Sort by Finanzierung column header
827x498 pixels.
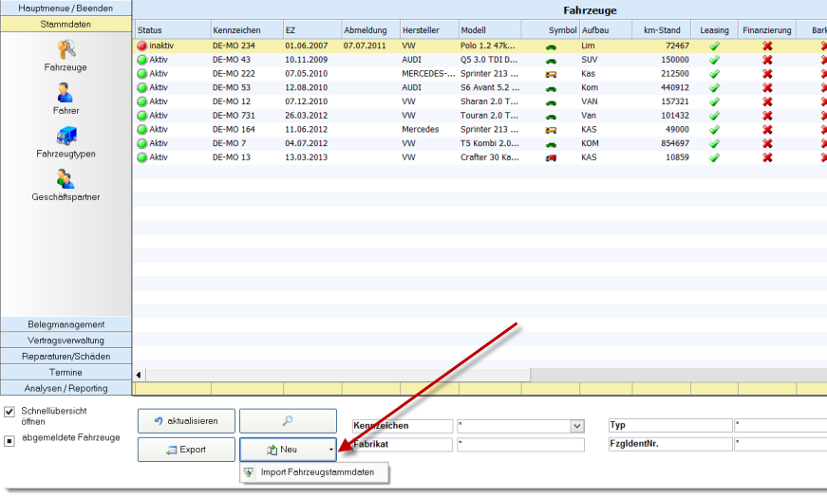[x=767, y=30]
